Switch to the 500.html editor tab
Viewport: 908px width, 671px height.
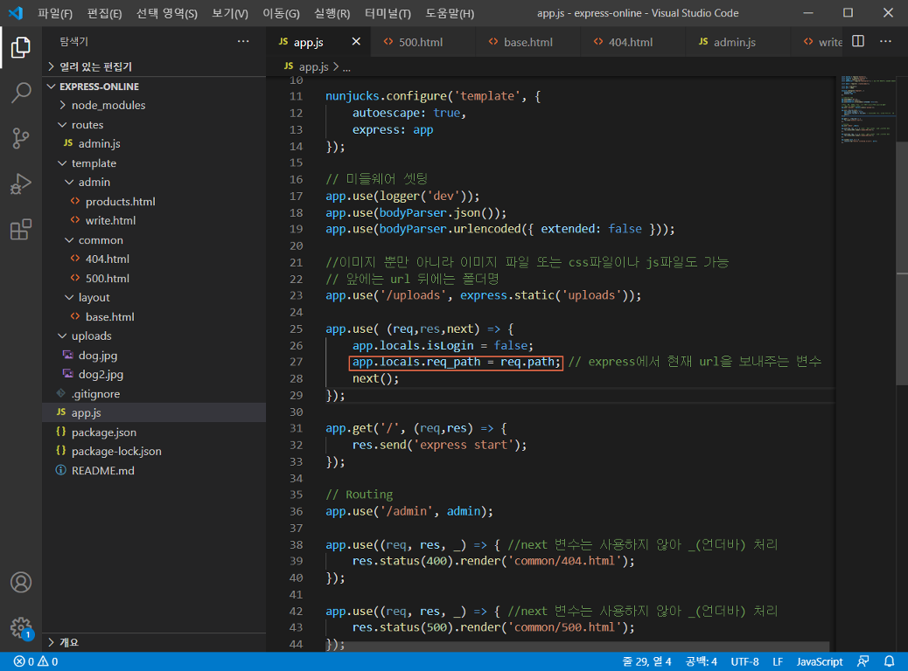423,42
